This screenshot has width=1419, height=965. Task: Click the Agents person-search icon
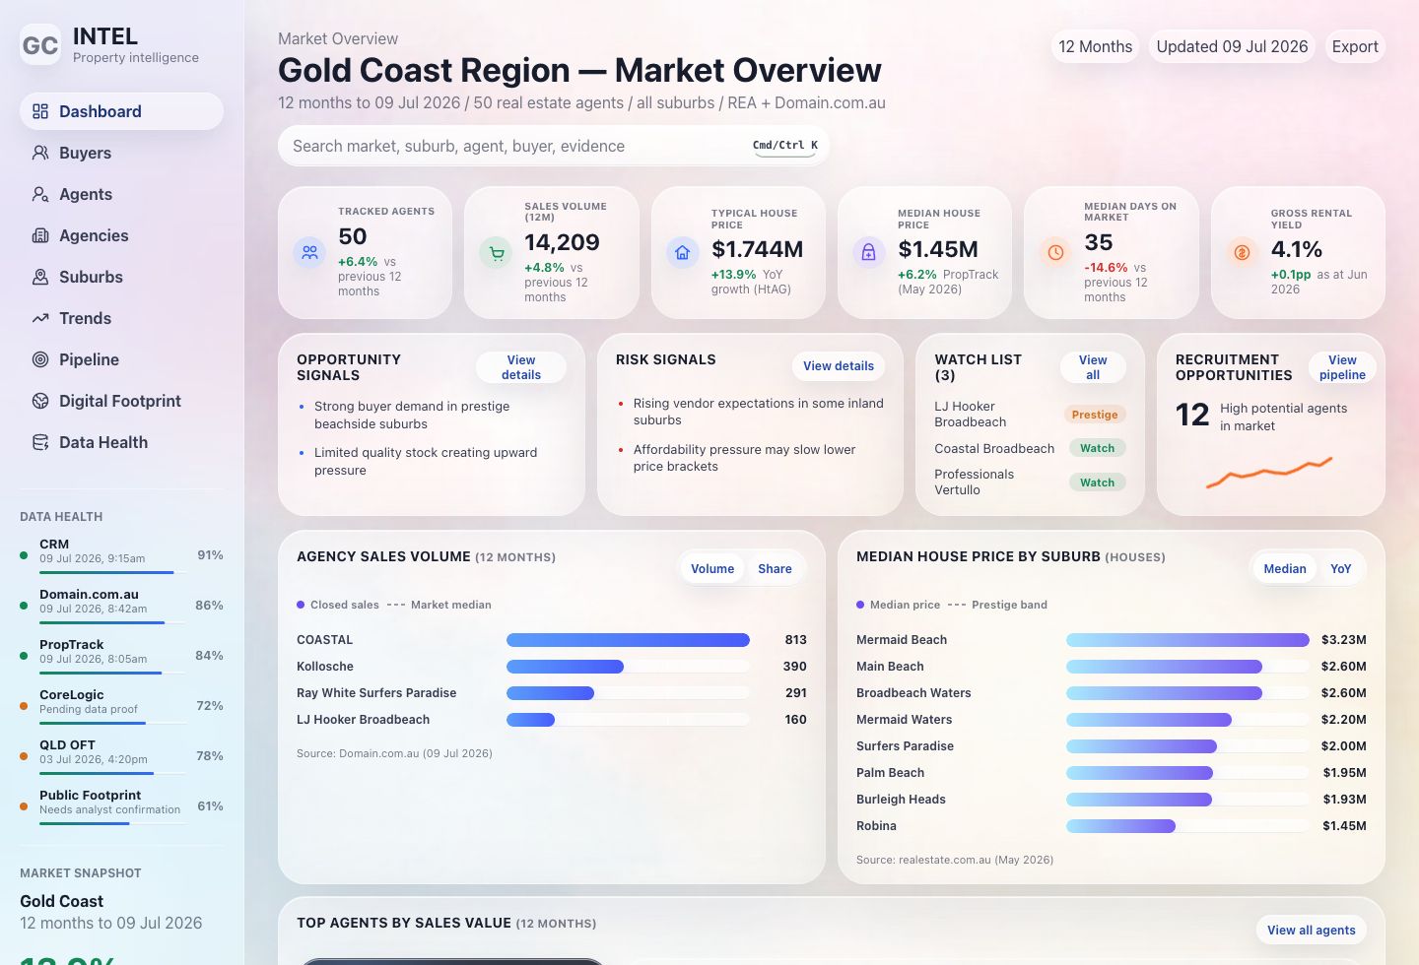(40, 194)
